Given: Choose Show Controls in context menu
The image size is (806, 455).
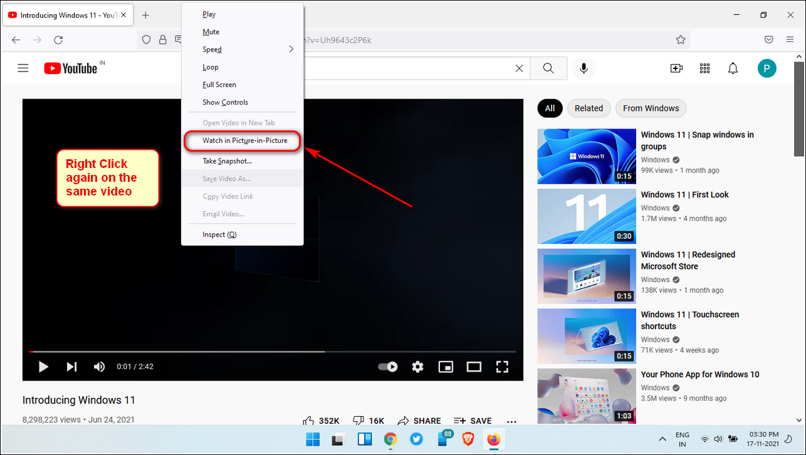Looking at the screenshot, I should tap(243, 102).
